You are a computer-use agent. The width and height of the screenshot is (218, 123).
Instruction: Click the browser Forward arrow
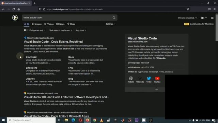pyautogui.click(x=9, y=9)
